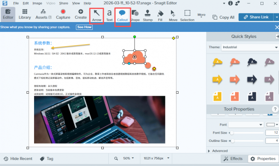Open the Capture tool

(x=63, y=15)
